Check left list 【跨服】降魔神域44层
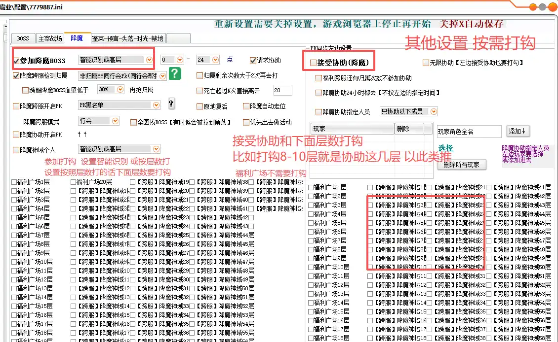The height and width of the screenshot is (342, 558). pos(192,235)
